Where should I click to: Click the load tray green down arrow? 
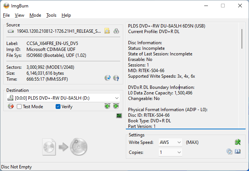point(116,107)
